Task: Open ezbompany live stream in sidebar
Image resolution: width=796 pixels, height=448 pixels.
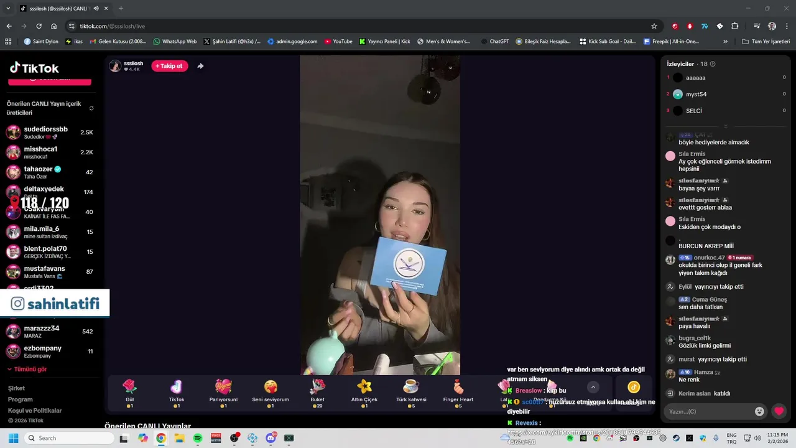Action: click(x=50, y=352)
